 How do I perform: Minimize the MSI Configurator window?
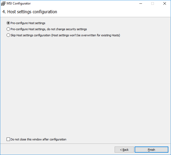pos(140,3)
